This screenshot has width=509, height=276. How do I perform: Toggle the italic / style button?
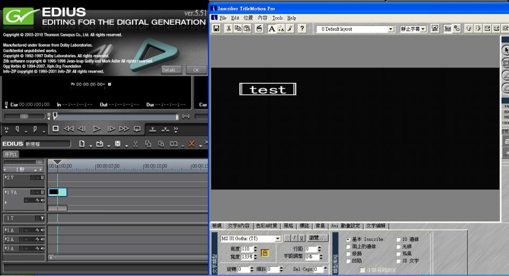294,238
